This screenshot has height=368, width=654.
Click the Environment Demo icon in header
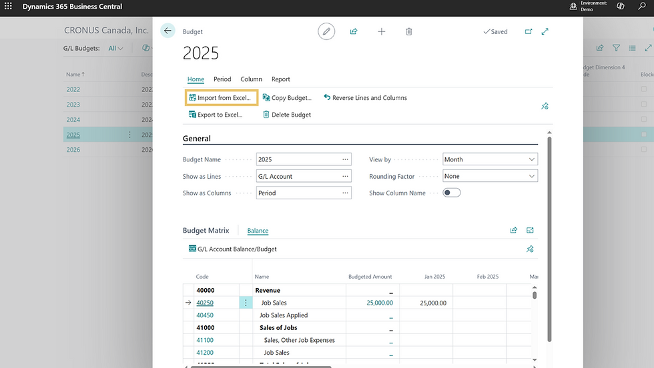[573, 6]
